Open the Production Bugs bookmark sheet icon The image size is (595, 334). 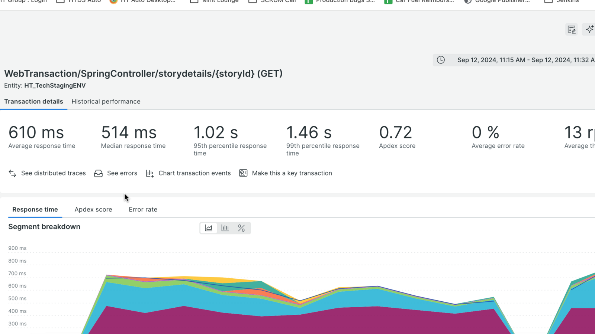pyautogui.click(x=309, y=1)
